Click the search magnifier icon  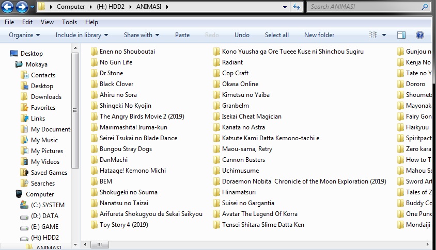pyautogui.click(x=425, y=7)
